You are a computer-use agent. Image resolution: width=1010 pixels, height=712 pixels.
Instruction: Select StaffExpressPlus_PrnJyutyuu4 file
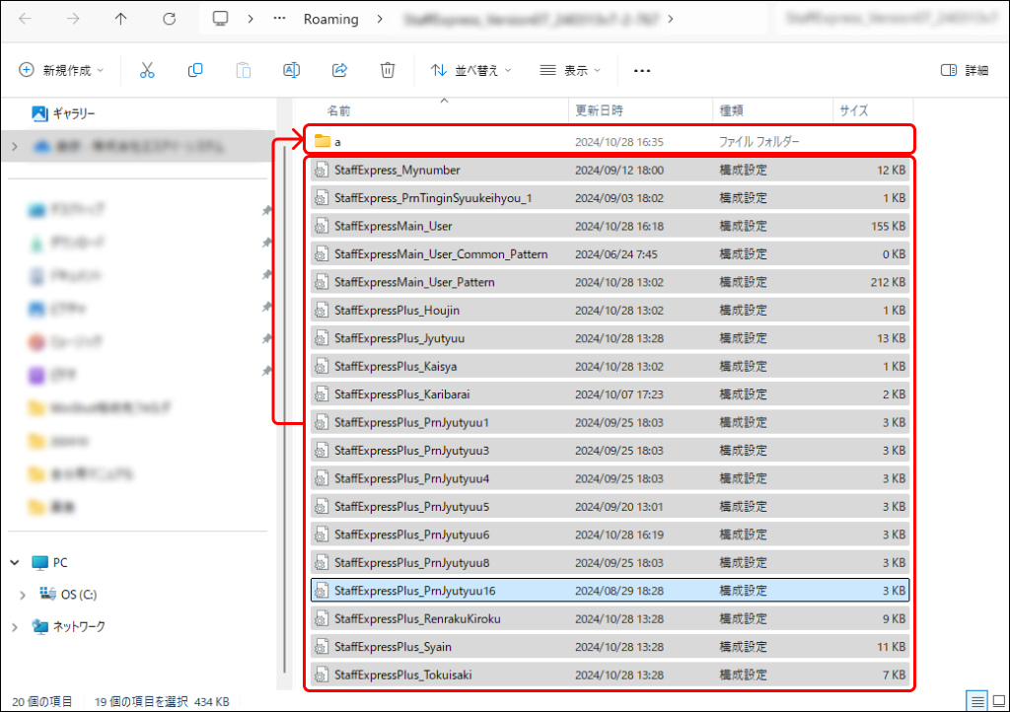click(610, 478)
